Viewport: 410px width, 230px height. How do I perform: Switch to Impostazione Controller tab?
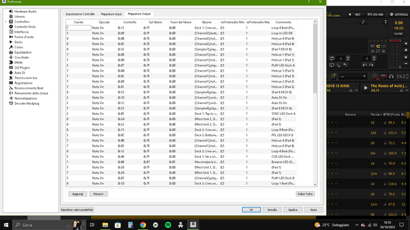click(x=80, y=14)
